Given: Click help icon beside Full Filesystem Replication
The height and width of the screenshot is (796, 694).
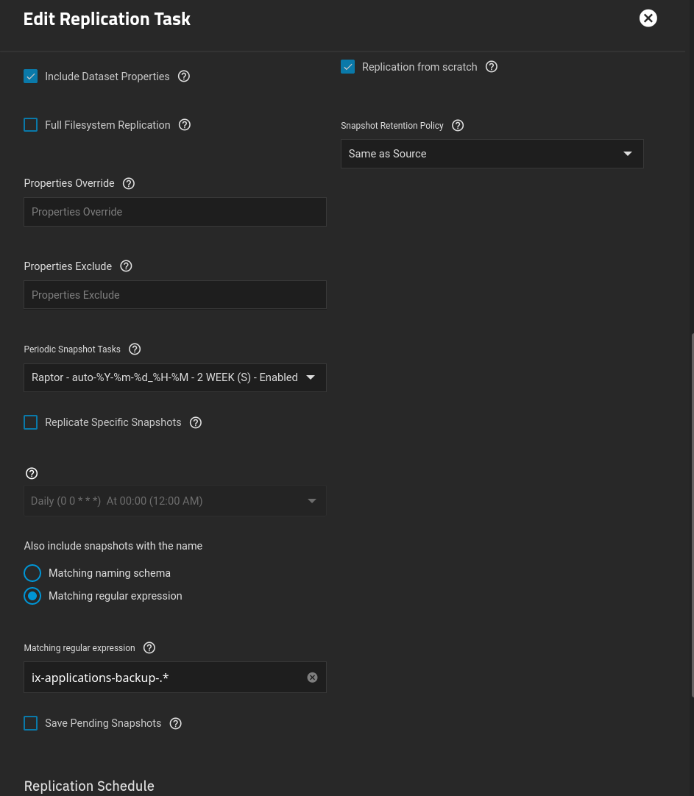Looking at the screenshot, I should pos(185,125).
